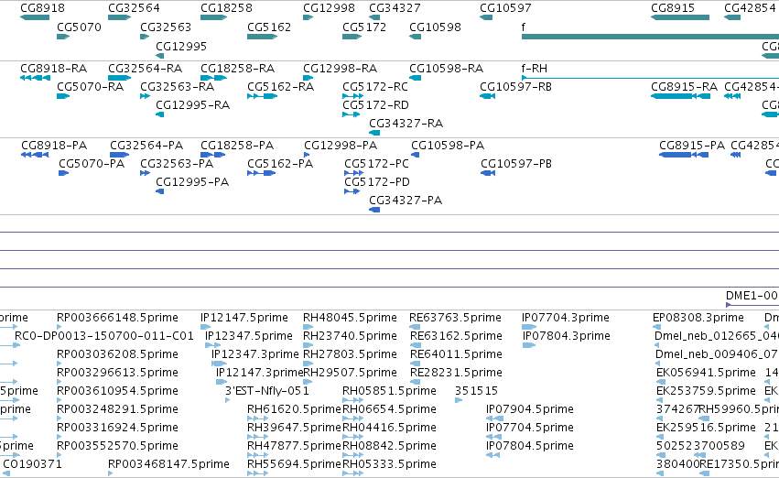Click EST IP07704.3prime
The image size is (779, 478).
[x=566, y=318]
